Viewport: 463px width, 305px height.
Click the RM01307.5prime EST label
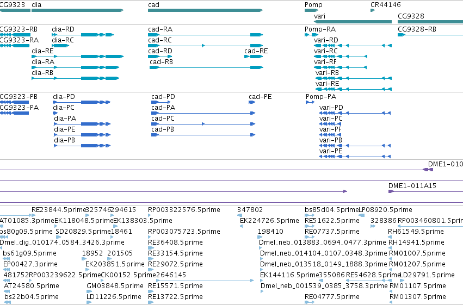(x=418, y=297)
